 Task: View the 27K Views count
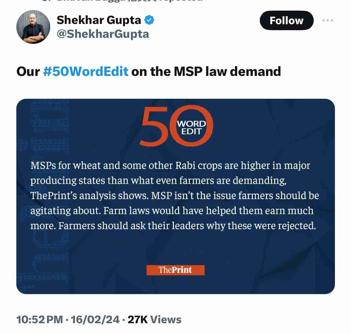coord(154,319)
